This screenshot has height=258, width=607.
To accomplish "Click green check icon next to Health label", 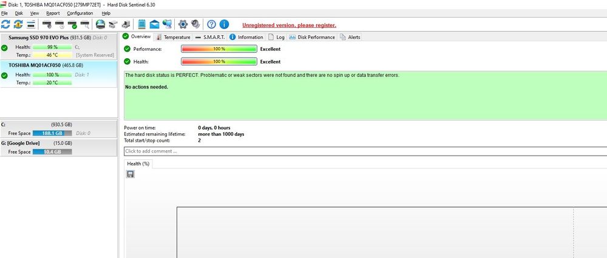I will pyautogui.click(x=127, y=61).
